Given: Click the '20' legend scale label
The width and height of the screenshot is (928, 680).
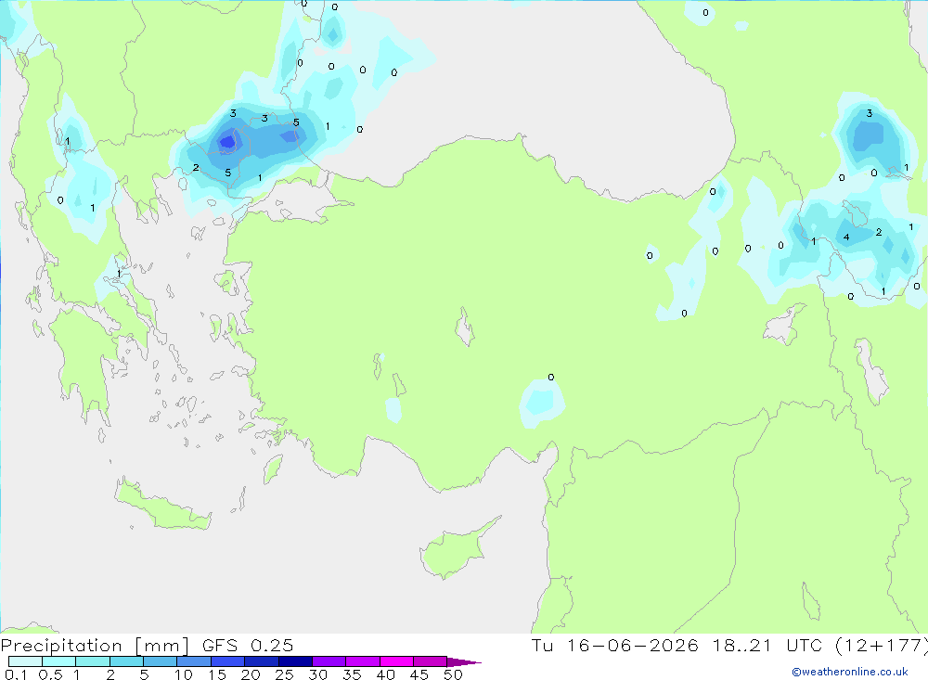Looking at the screenshot, I should coord(251,674).
